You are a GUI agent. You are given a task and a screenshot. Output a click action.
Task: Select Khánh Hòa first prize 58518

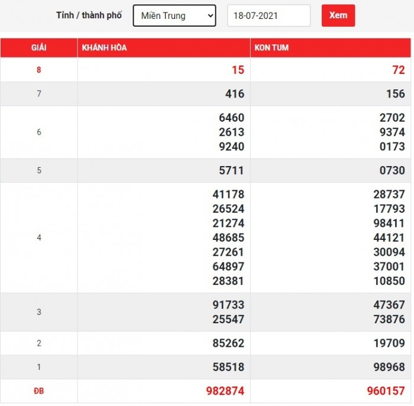pyautogui.click(x=228, y=367)
